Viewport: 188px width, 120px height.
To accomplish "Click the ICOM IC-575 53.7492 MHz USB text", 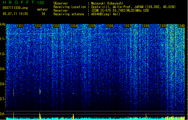I will click(x=120, y=10).
